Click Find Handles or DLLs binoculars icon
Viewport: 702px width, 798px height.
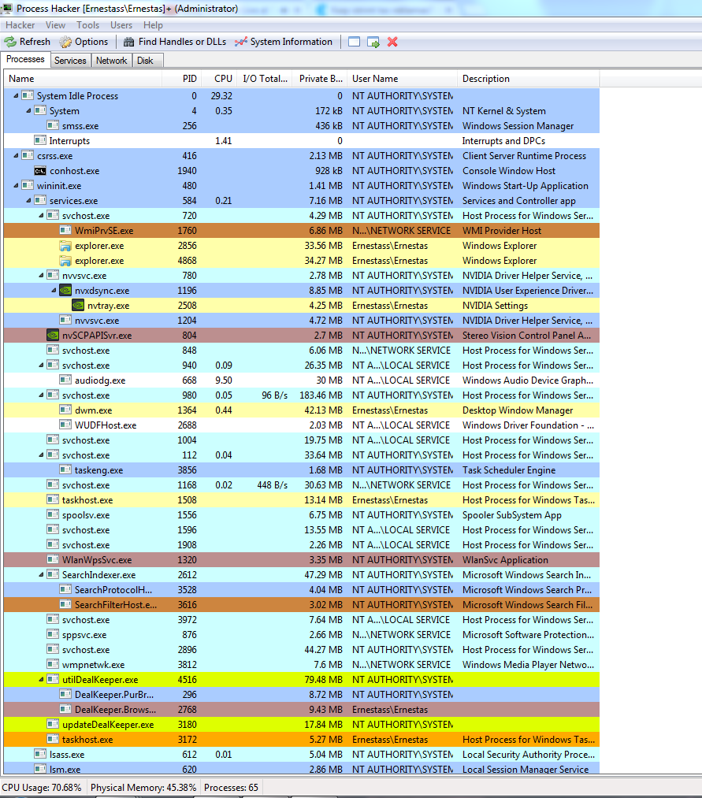129,42
